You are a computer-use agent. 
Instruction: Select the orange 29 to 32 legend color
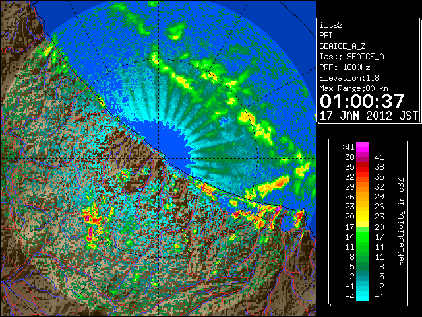click(363, 186)
